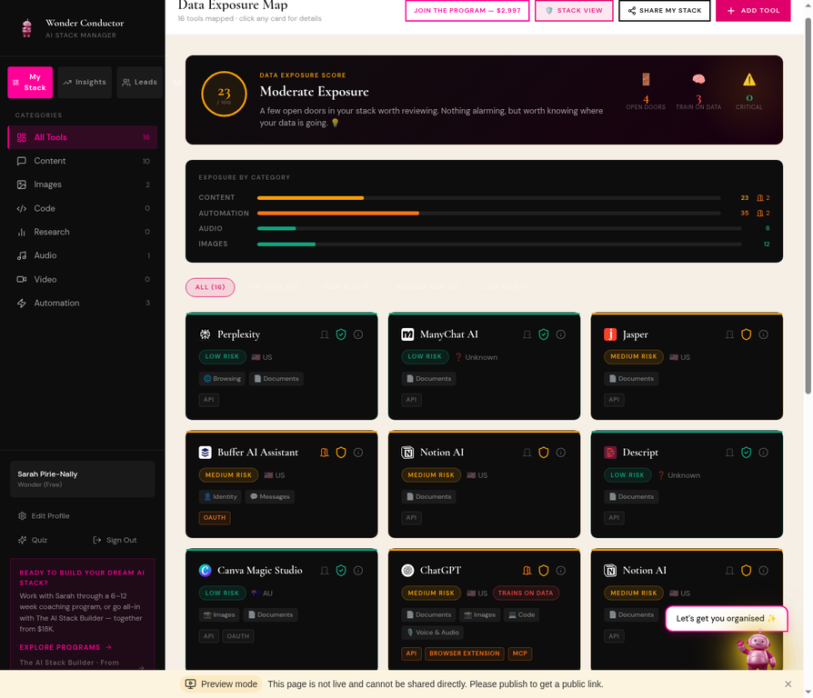Click the door icon on Descript card
The width and height of the screenshot is (813, 698).
(x=729, y=453)
